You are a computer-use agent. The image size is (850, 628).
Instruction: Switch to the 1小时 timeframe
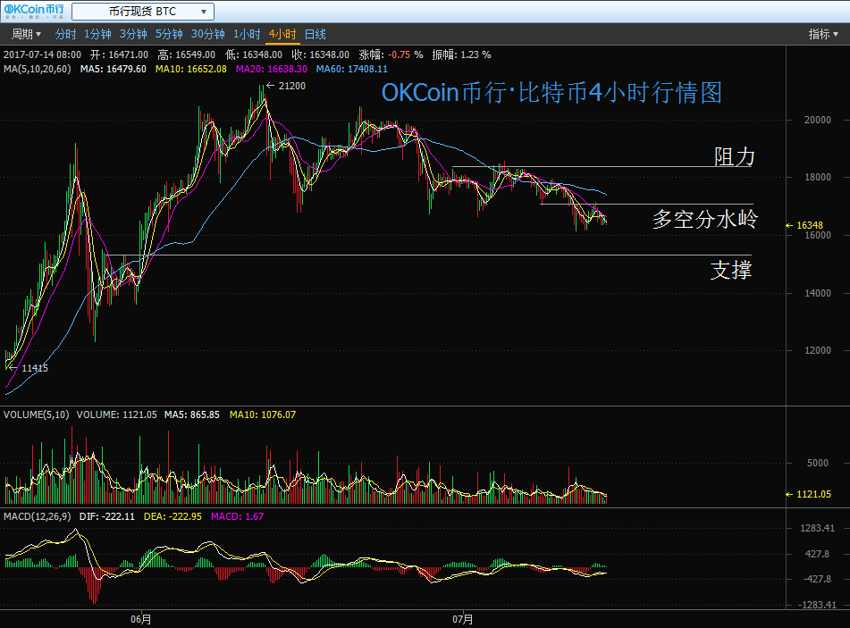[247, 34]
